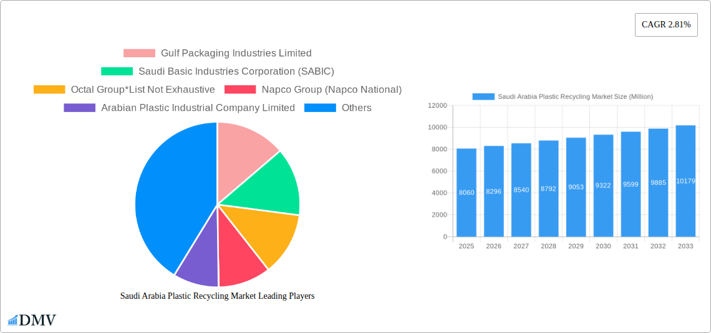Viewport: 711px width, 333px height.
Task: Toggle Gulf Packaging Industries Limited legend label
Action: pos(236,54)
